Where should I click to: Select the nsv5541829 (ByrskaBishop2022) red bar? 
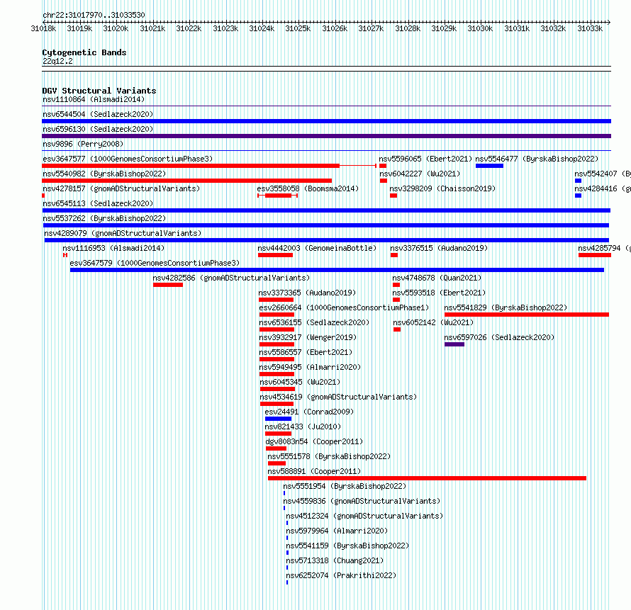click(x=526, y=315)
